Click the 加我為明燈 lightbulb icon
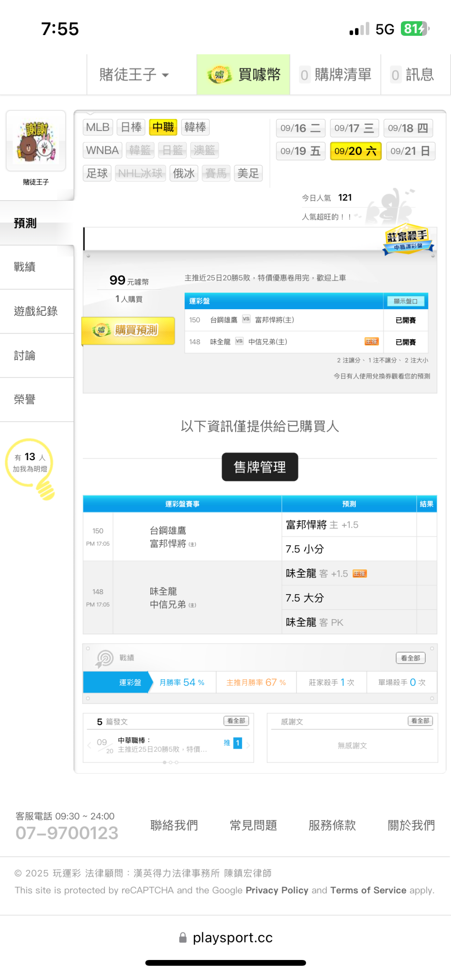Screen dimensions: 451x975 point(30,469)
